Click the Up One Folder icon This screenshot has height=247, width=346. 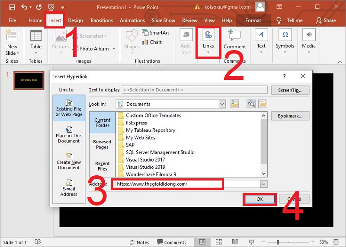[x=234, y=104]
